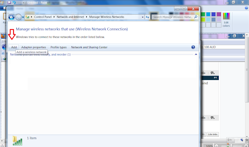Click the Paint application icon in title bar

[2, 2]
